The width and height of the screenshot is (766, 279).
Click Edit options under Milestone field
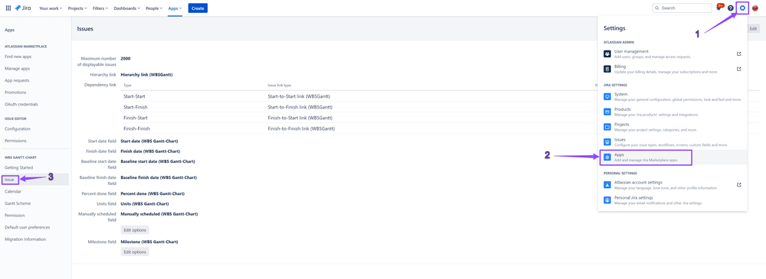(135, 251)
